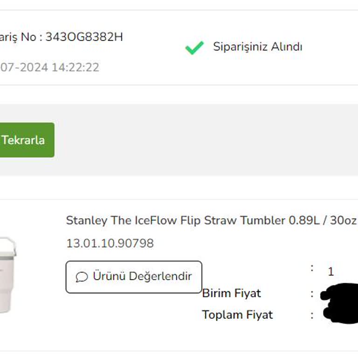Open the Ürünü Değerlendir review button
Screen dimensions: 358x358
click(134, 277)
